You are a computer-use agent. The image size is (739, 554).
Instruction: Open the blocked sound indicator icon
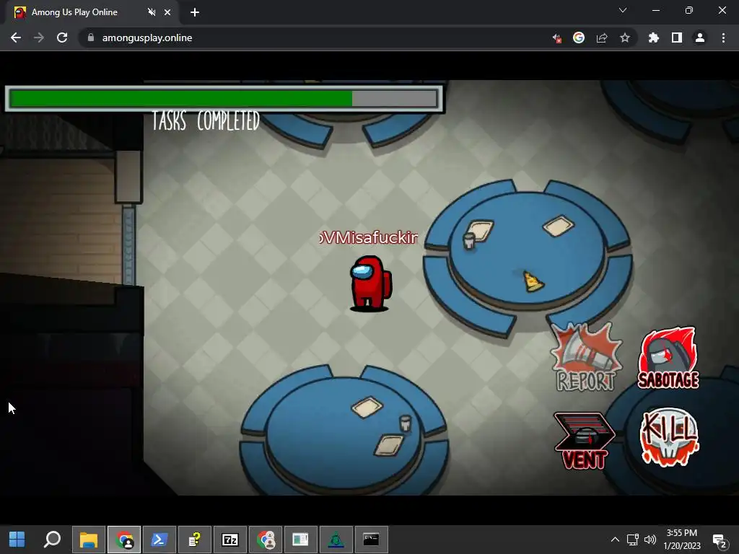[556, 38]
